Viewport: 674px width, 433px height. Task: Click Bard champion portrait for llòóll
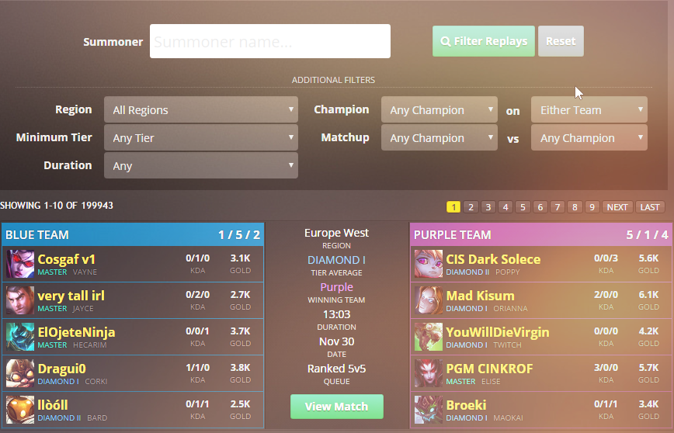tap(20, 410)
